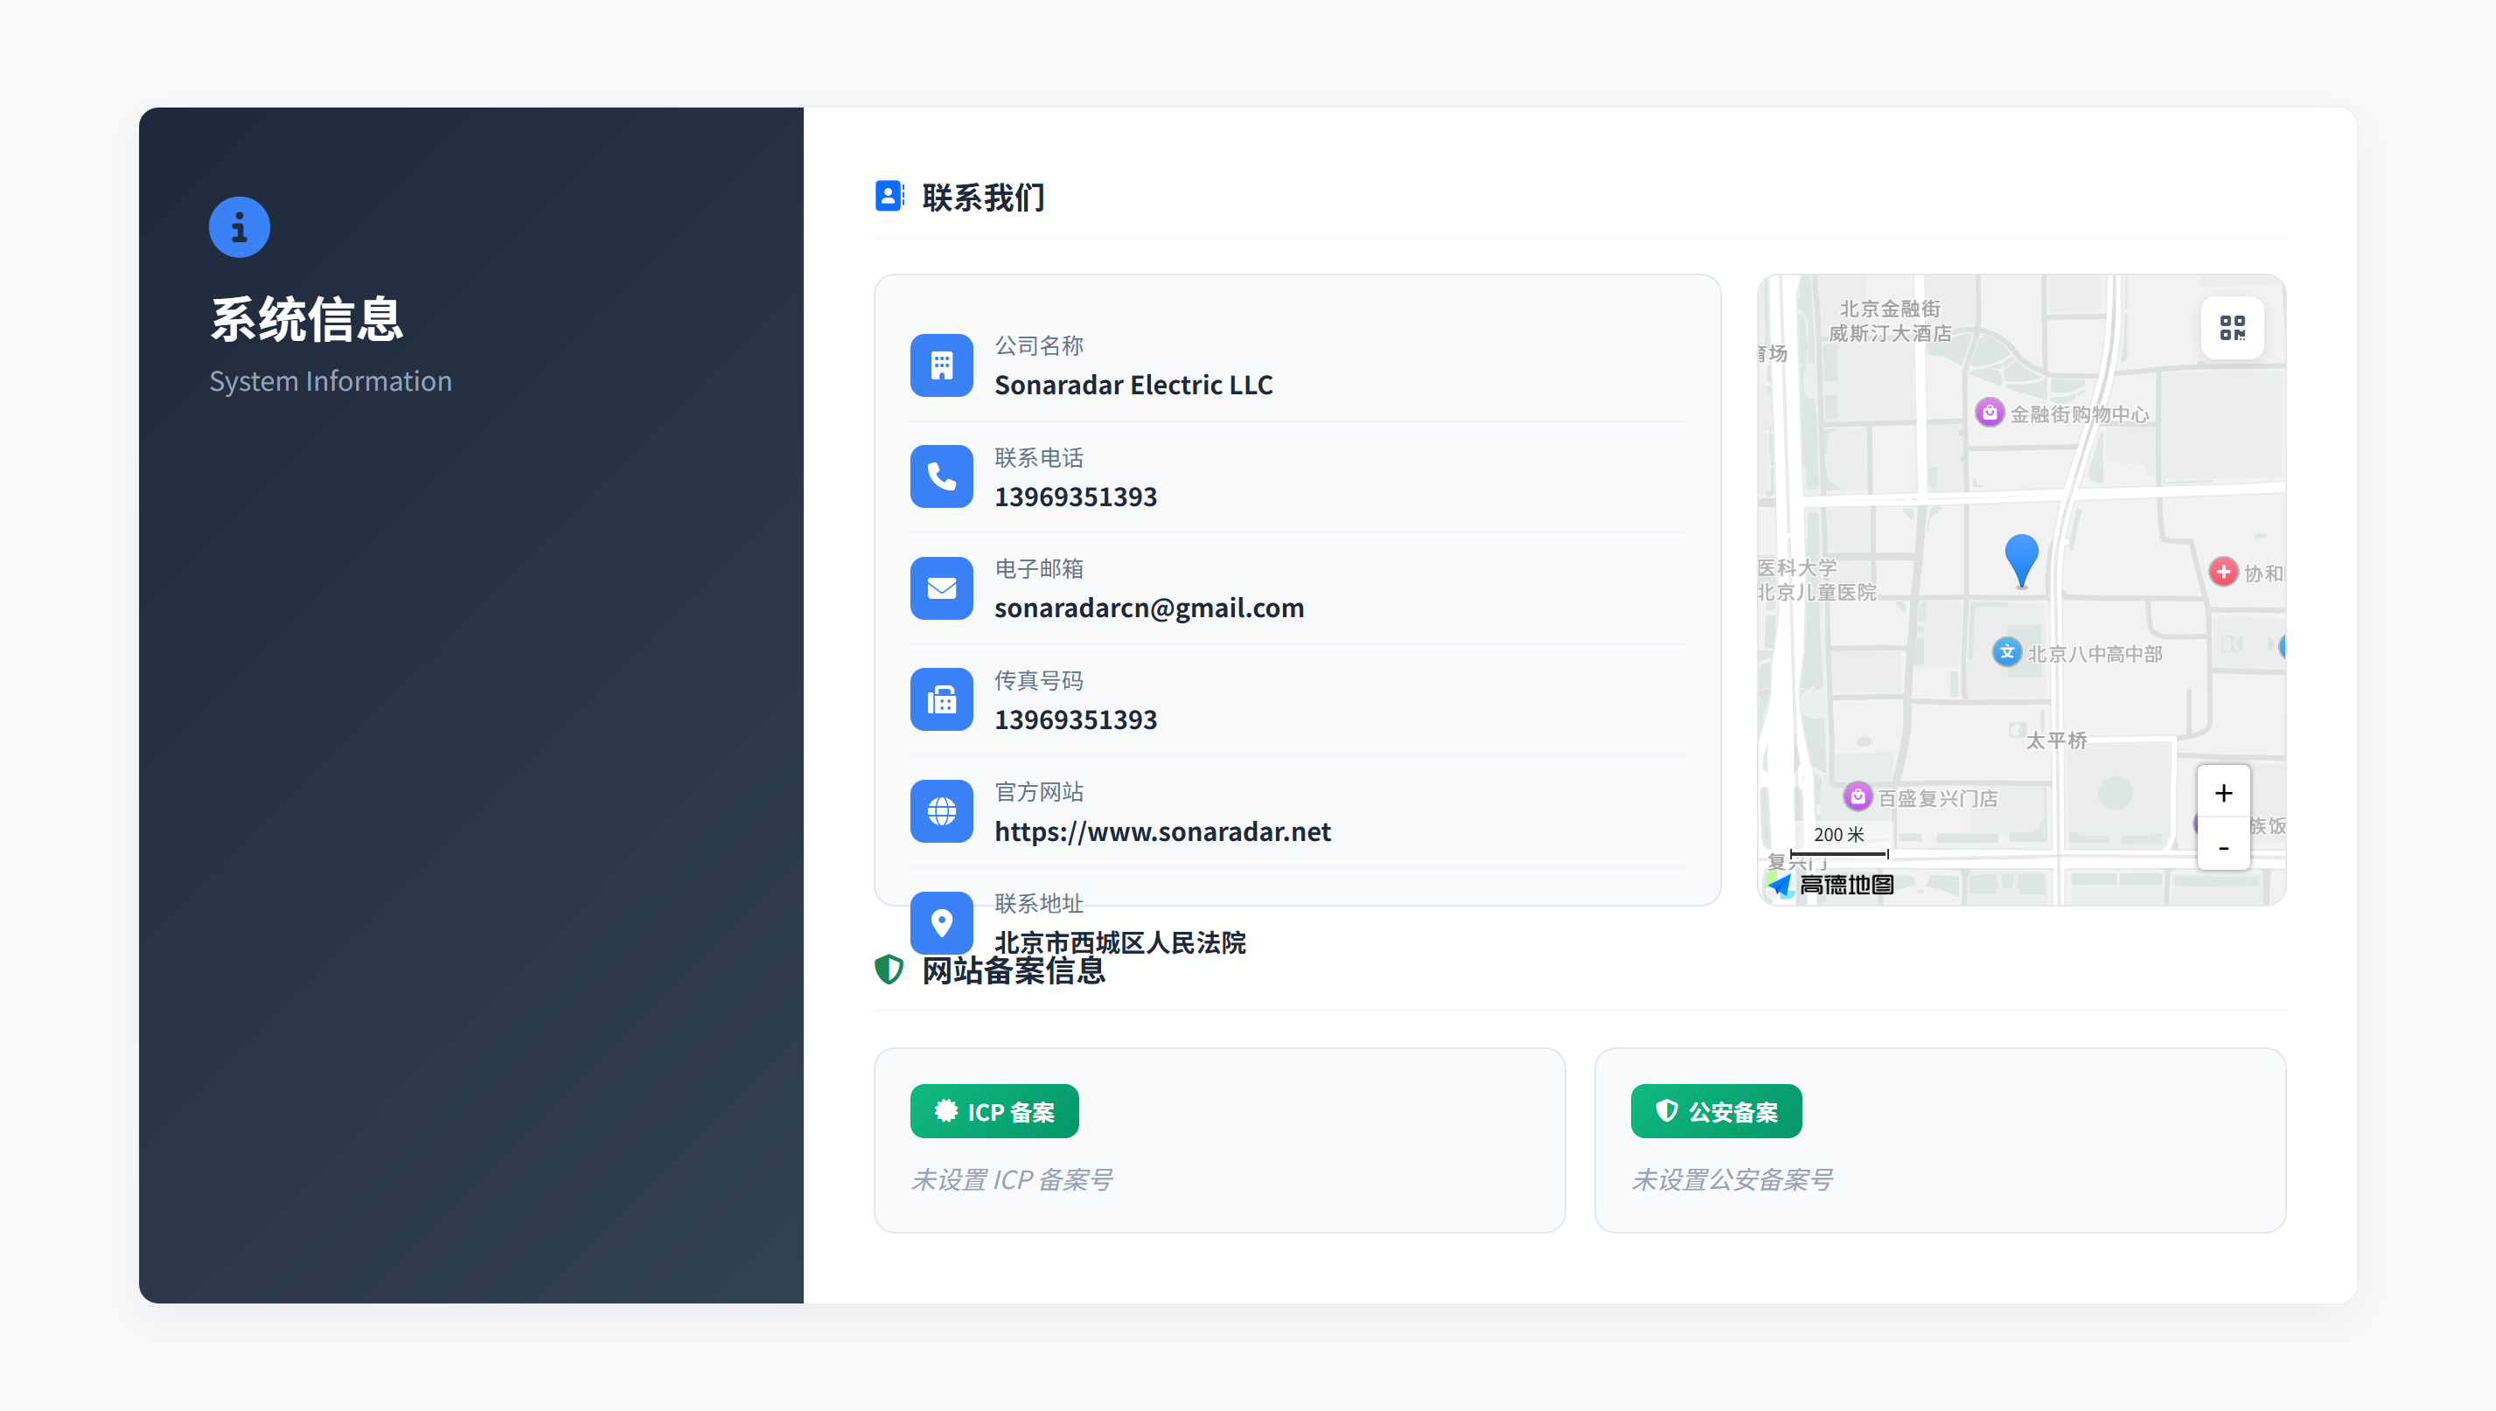Click the sonaradarcn@gmail.com email address
The height and width of the screenshot is (1411, 2496).
(x=1148, y=607)
